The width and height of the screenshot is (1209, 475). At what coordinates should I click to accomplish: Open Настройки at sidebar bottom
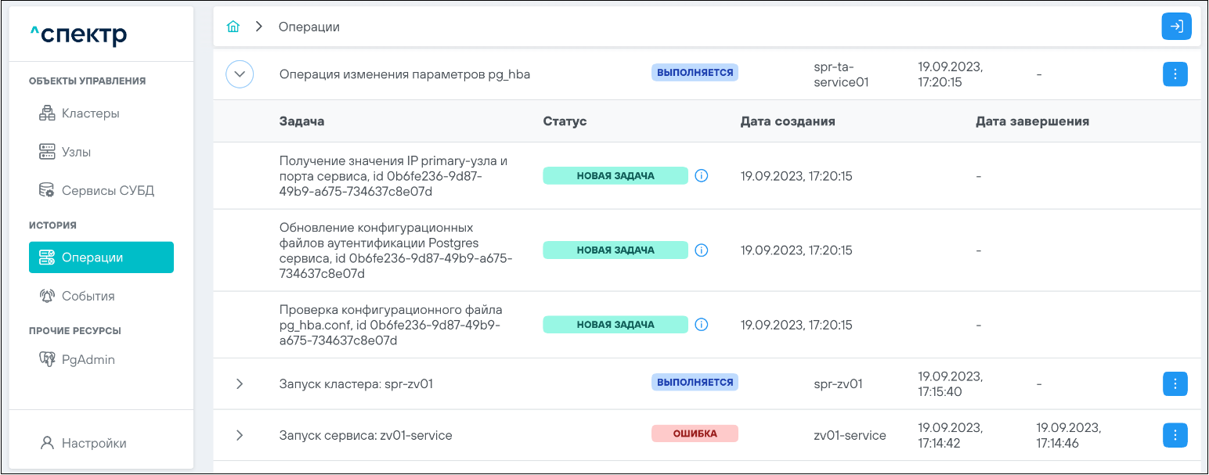[x=93, y=443]
